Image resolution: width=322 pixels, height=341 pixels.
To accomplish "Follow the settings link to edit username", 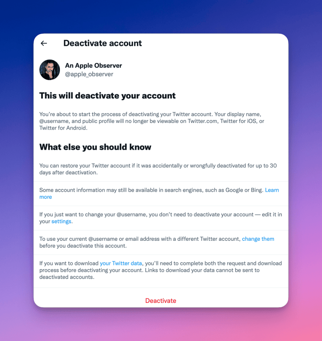I will click(x=61, y=221).
